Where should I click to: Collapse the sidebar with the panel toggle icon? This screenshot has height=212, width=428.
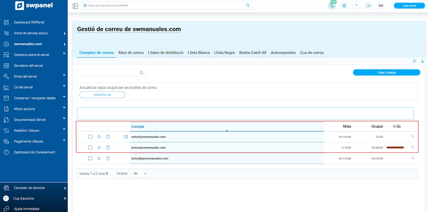pos(75,6)
